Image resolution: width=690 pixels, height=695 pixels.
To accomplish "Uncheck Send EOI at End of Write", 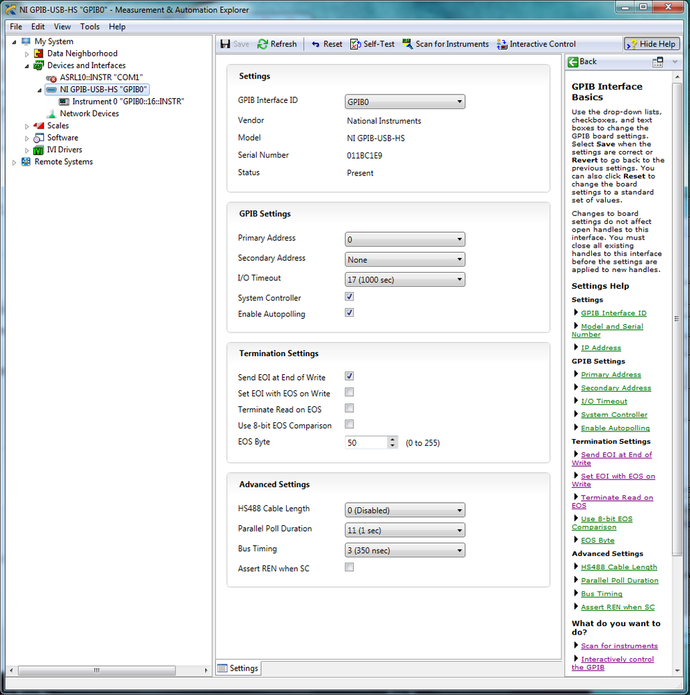I will tap(350, 376).
